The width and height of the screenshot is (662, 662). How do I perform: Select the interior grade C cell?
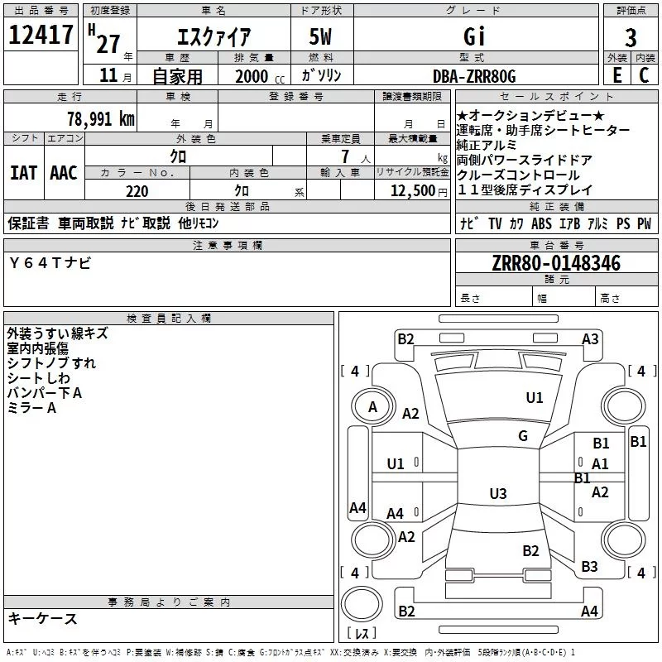(645, 74)
